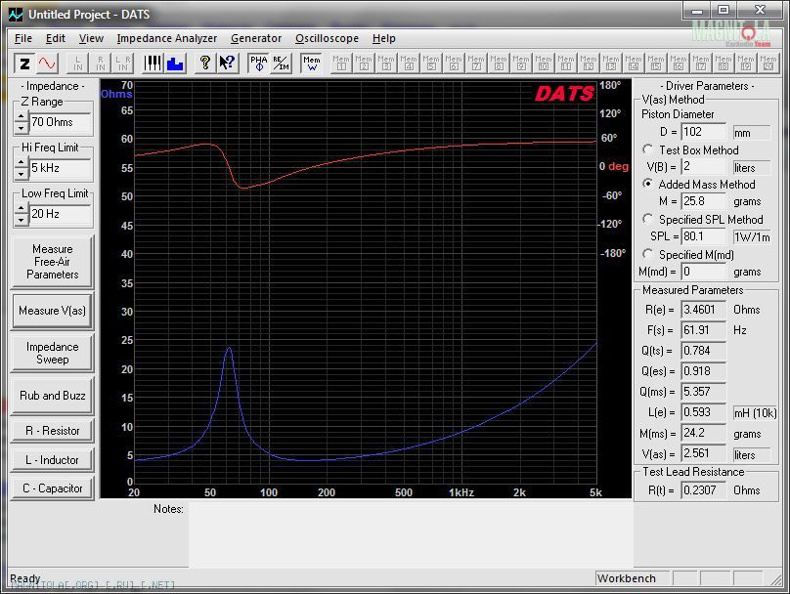Raise Low Freq Limit with up arrow
The width and height of the screenshot is (790, 594).
(x=21, y=208)
